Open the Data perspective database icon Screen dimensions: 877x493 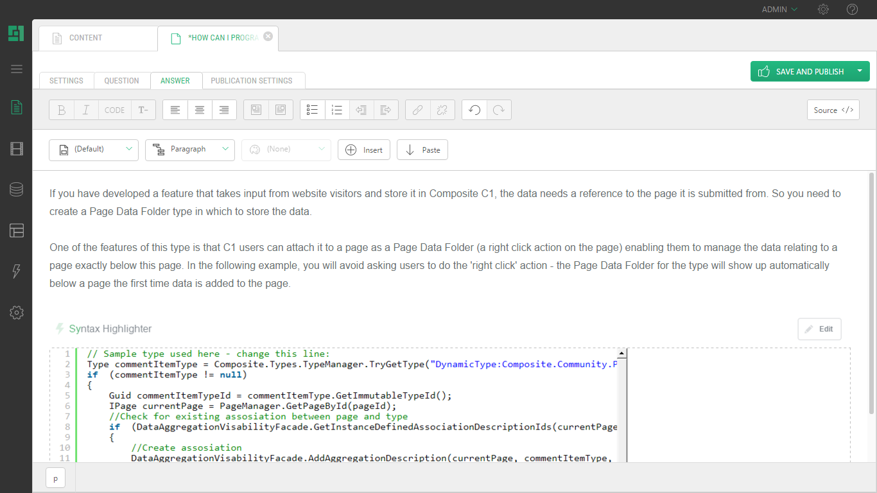pos(17,189)
